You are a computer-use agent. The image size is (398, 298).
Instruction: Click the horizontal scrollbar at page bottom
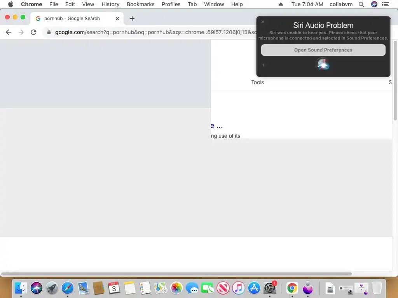(176, 274)
